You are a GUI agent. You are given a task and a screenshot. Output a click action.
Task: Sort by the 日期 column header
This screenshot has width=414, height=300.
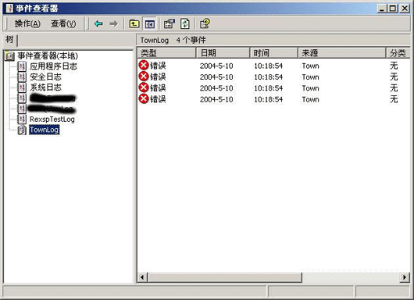pos(223,53)
